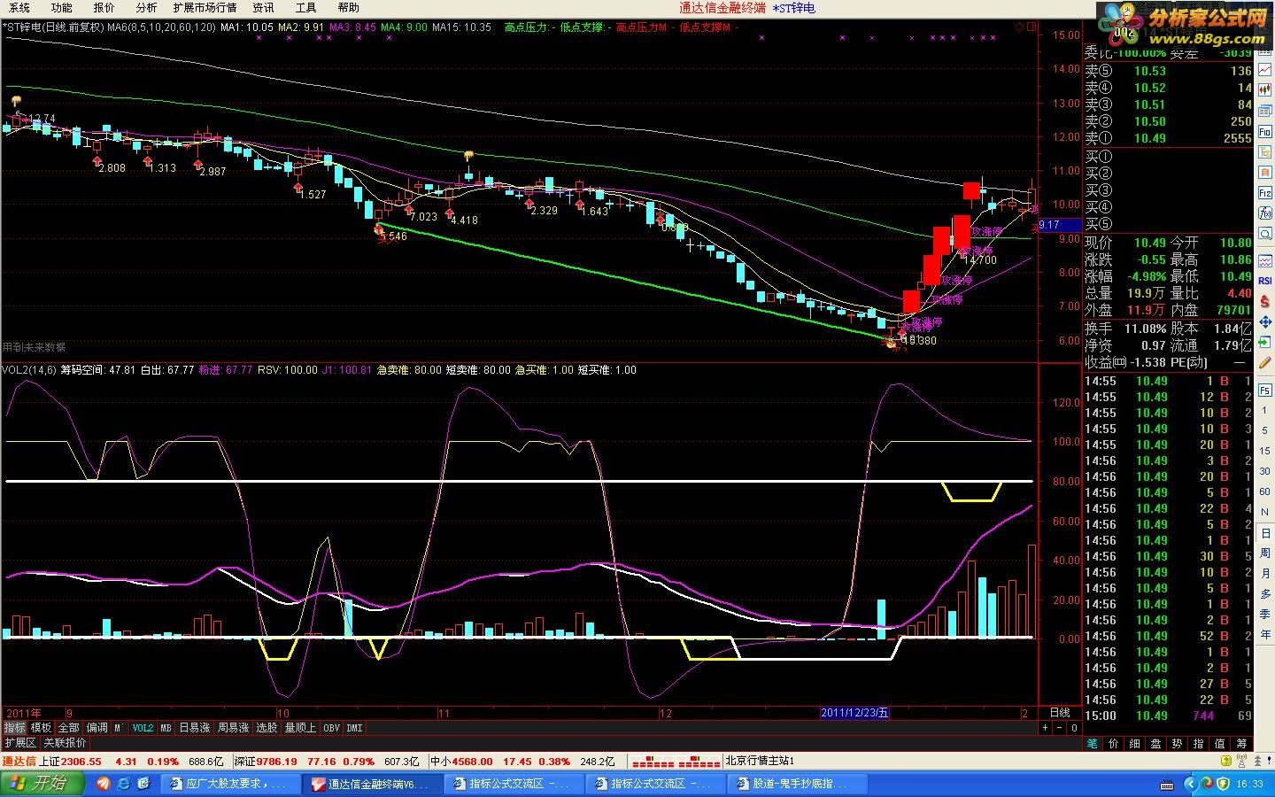Image resolution: width=1275 pixels, height=797 pixels.
Task: Select the 季 quarterly period
Action: pos(1265,614)
